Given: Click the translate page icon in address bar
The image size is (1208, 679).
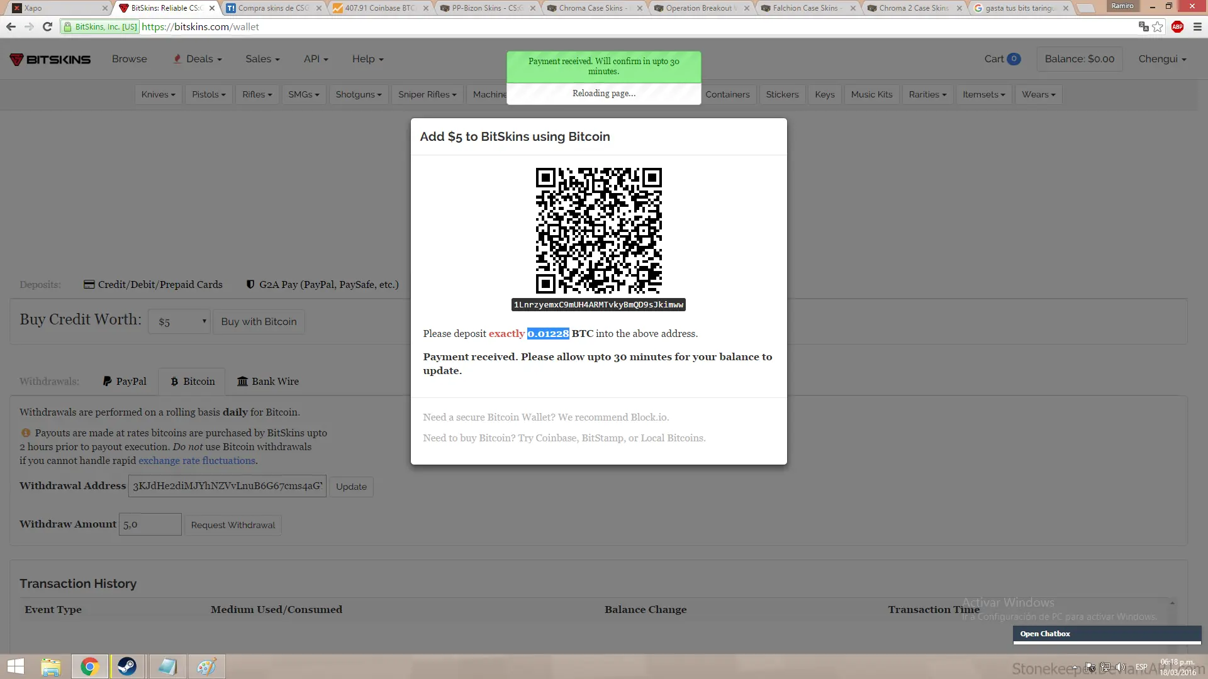Looking at the screenshot, I should click(x=1143, y=26).
